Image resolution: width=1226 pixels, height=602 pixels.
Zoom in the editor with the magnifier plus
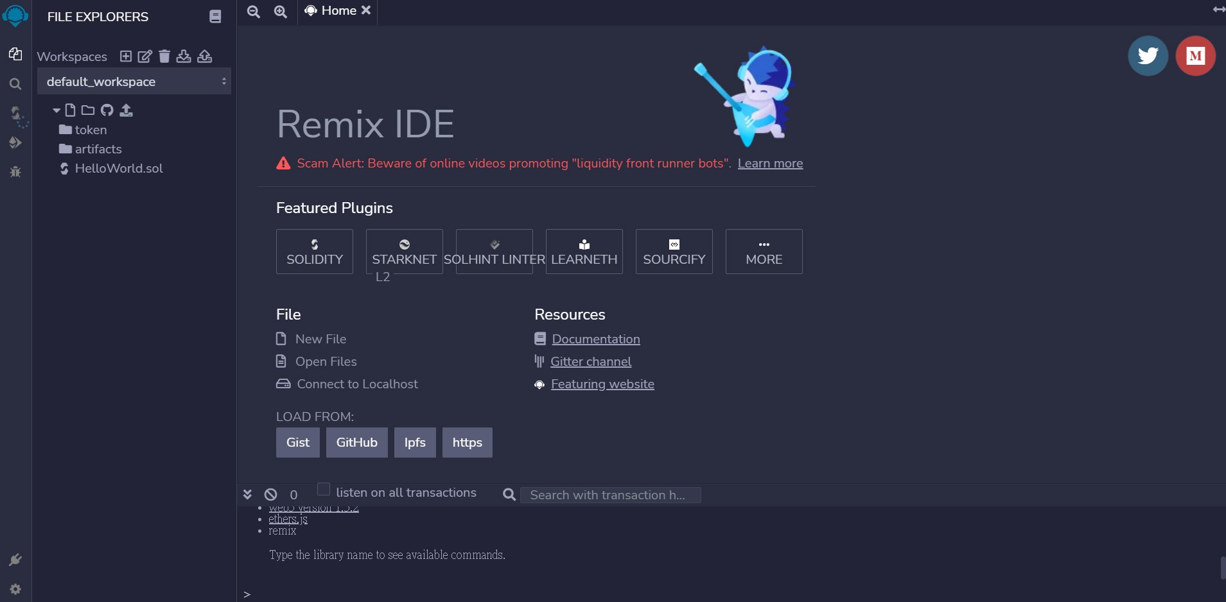tap(281, 12)
